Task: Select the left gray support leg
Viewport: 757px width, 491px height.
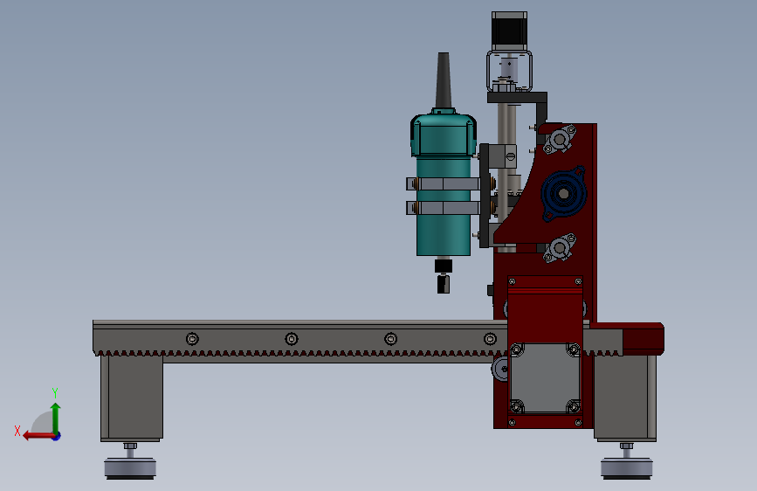Action: [x=131, y=398]
